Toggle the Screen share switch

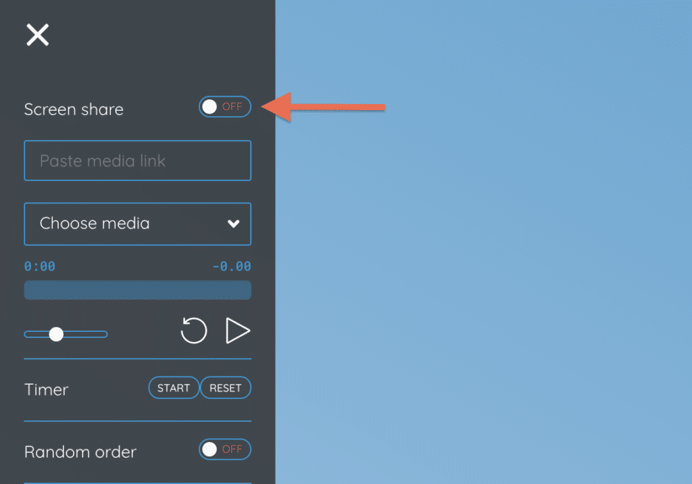(x=225, y=107)
